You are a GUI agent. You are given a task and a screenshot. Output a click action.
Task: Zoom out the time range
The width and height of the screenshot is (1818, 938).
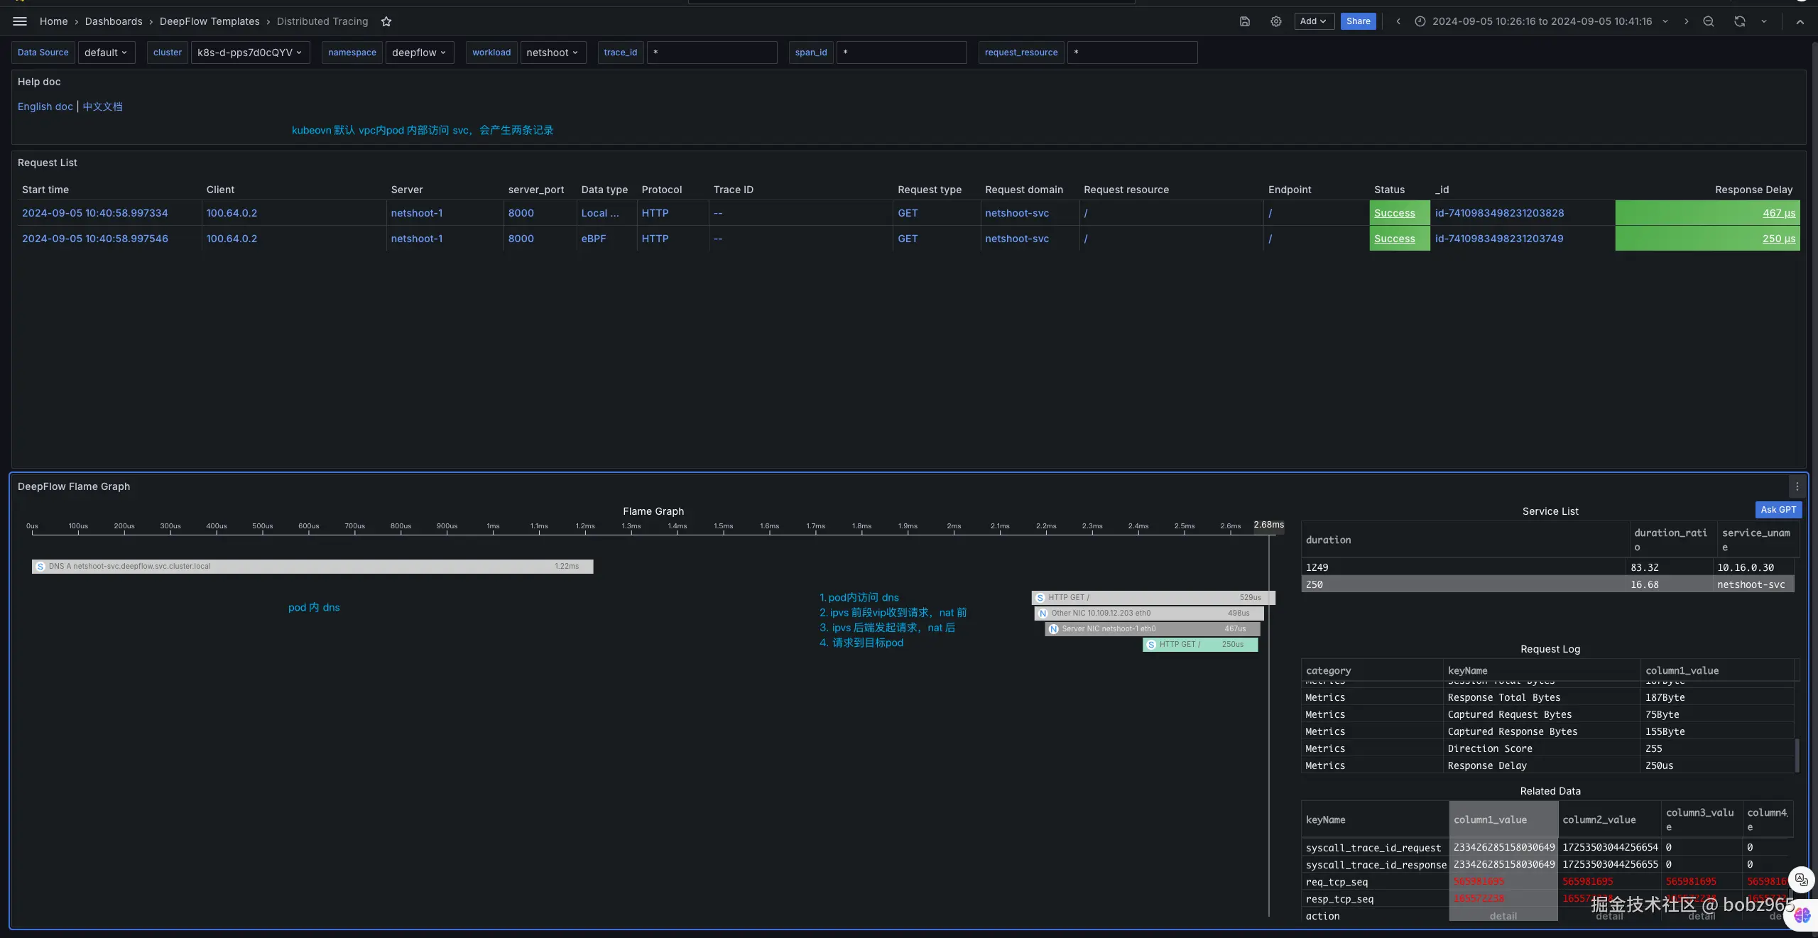(1709, 21)
